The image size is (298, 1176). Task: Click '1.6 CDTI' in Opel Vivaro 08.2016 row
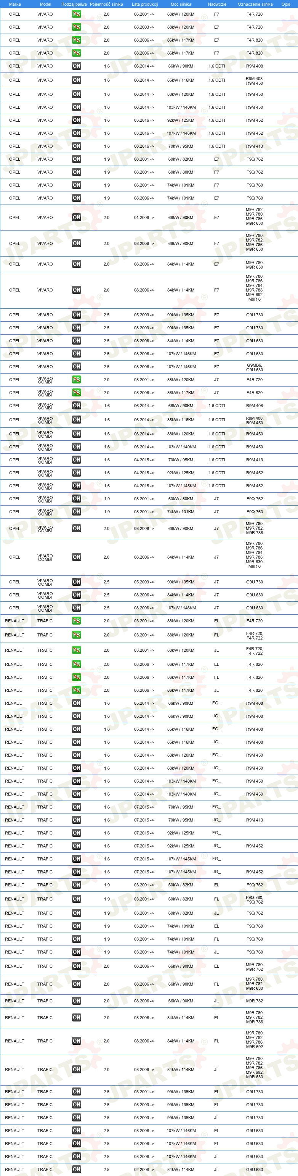[217, 146]
